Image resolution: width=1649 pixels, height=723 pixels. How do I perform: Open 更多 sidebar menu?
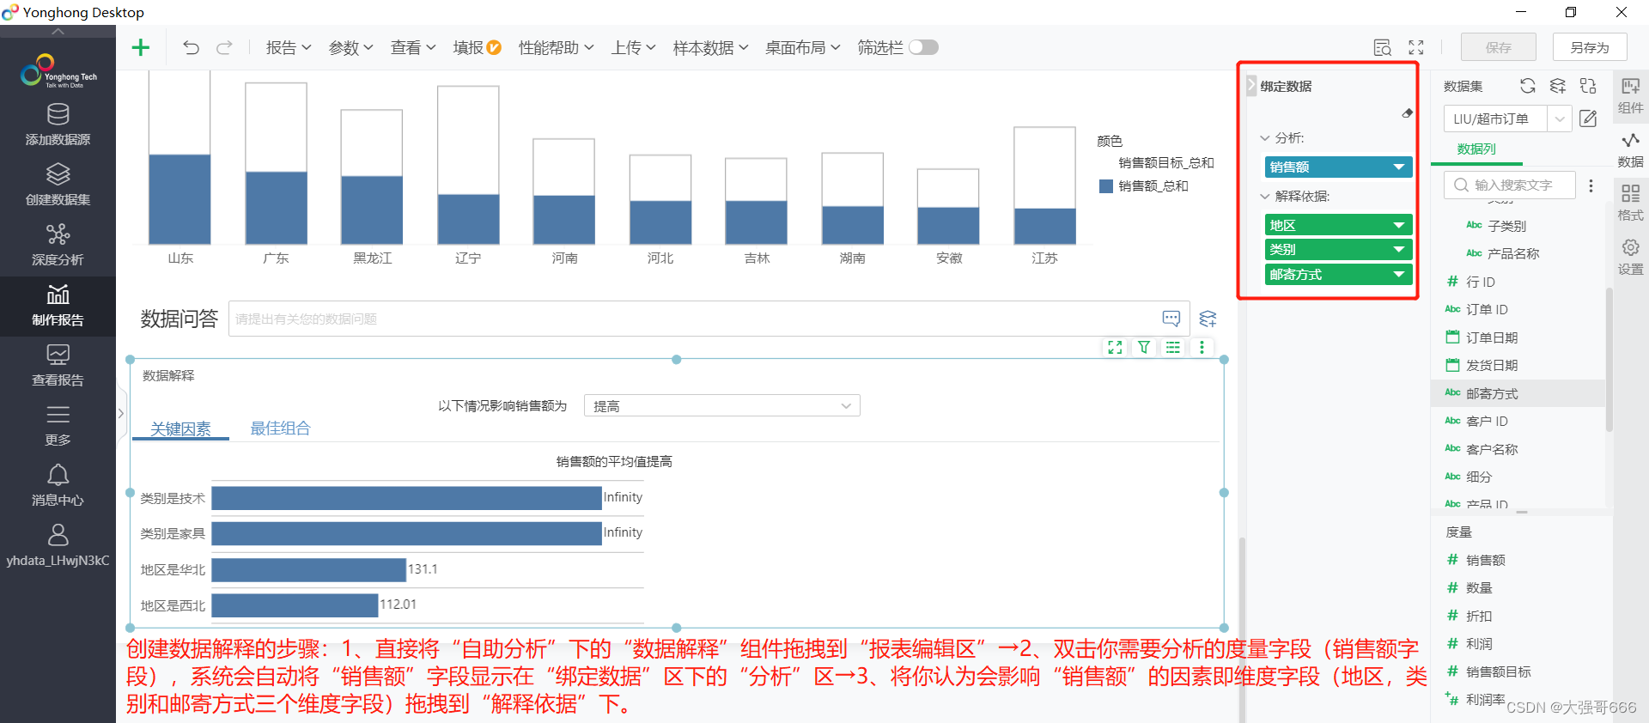coord(58,426)
